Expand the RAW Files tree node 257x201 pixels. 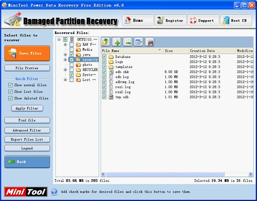[x=65, y=44]
